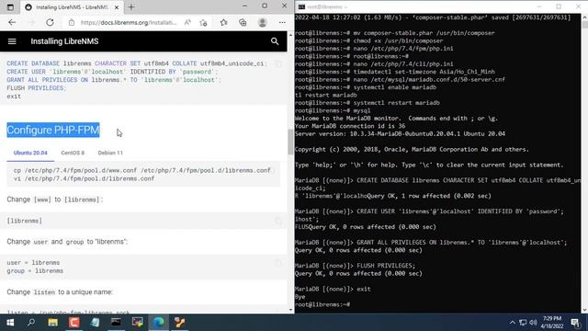Open the Windows Start menu
Viewport: 588px width, 331px height.
[x=10, y=323]
